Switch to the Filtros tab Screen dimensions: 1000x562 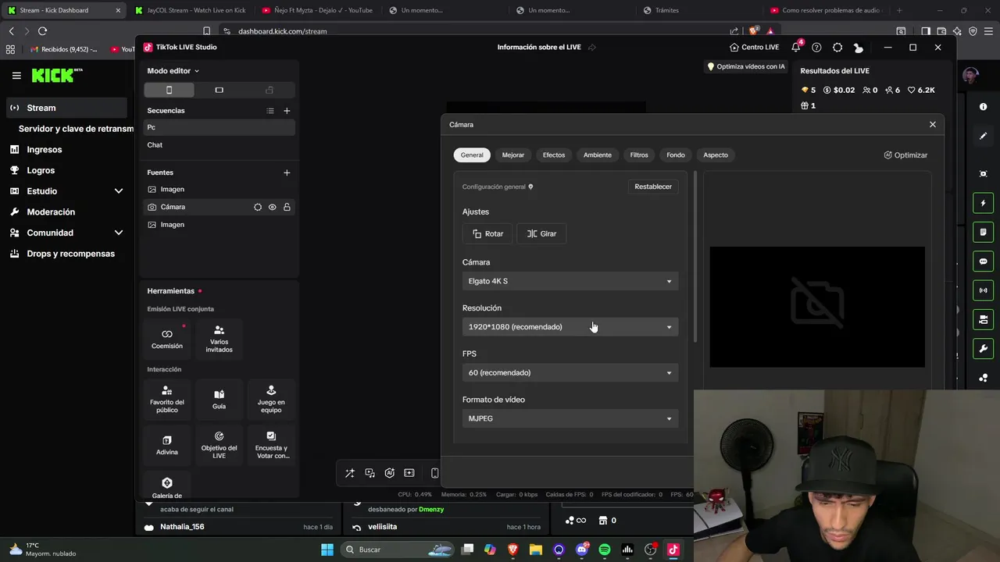click(x=639, y=155)
